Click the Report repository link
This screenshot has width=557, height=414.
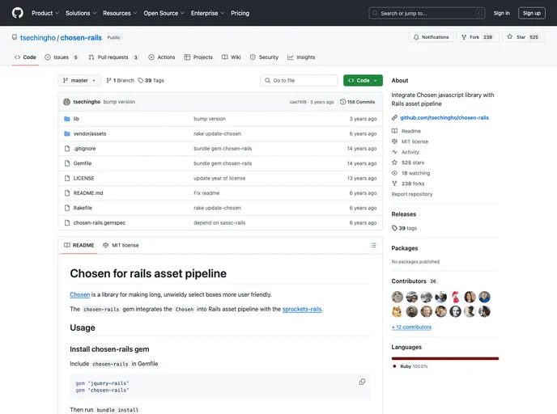412,194
